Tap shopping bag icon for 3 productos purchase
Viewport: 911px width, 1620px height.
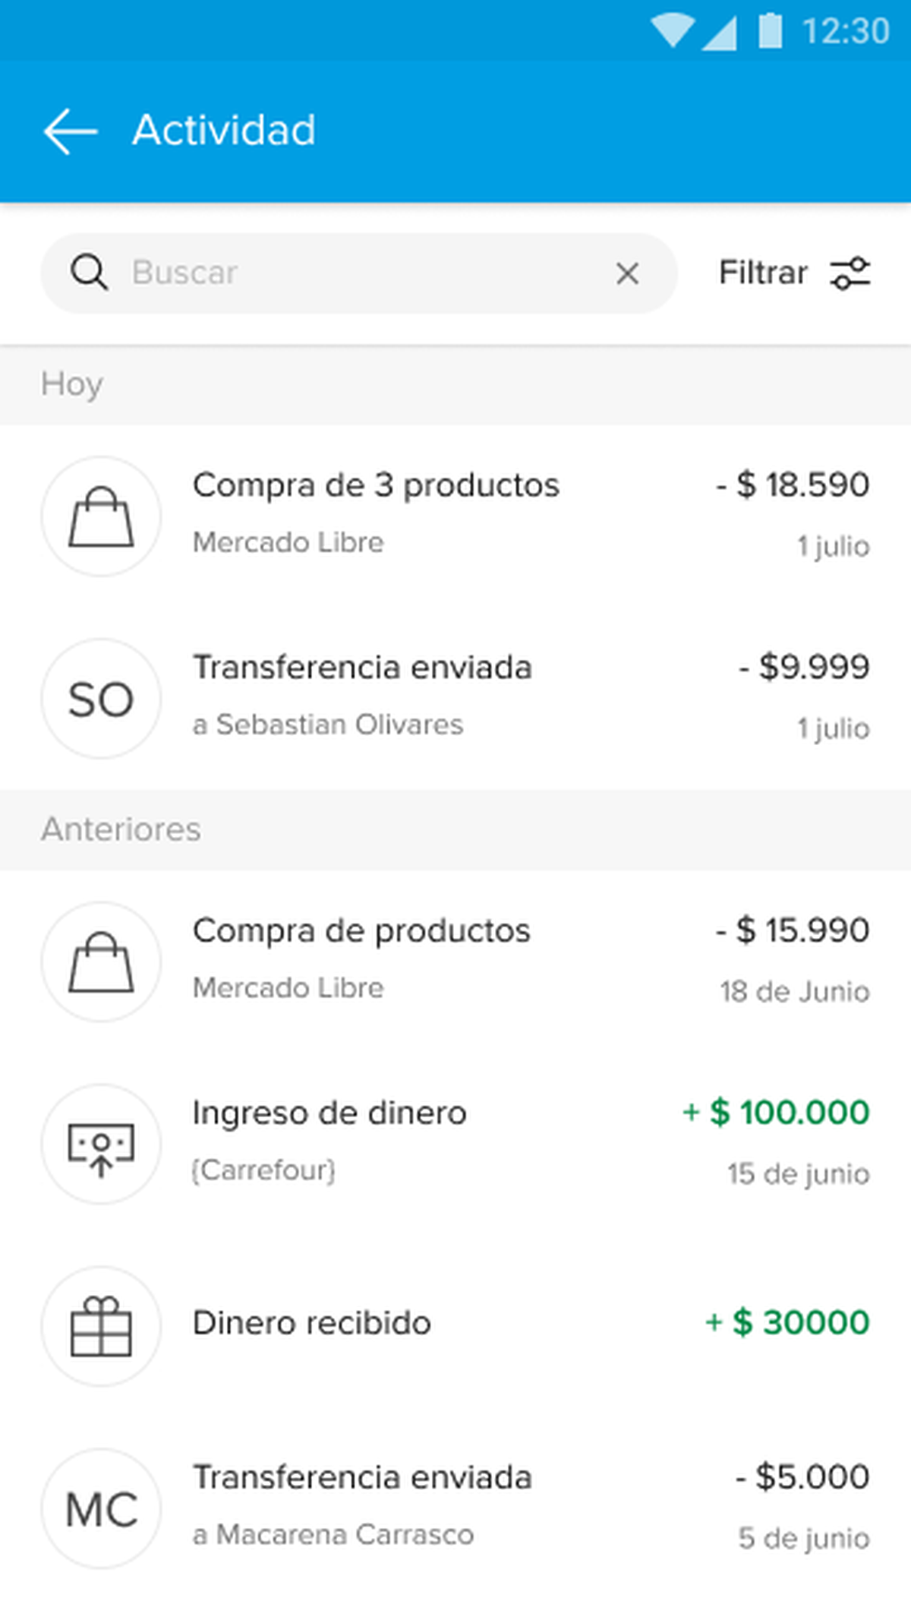101,516
